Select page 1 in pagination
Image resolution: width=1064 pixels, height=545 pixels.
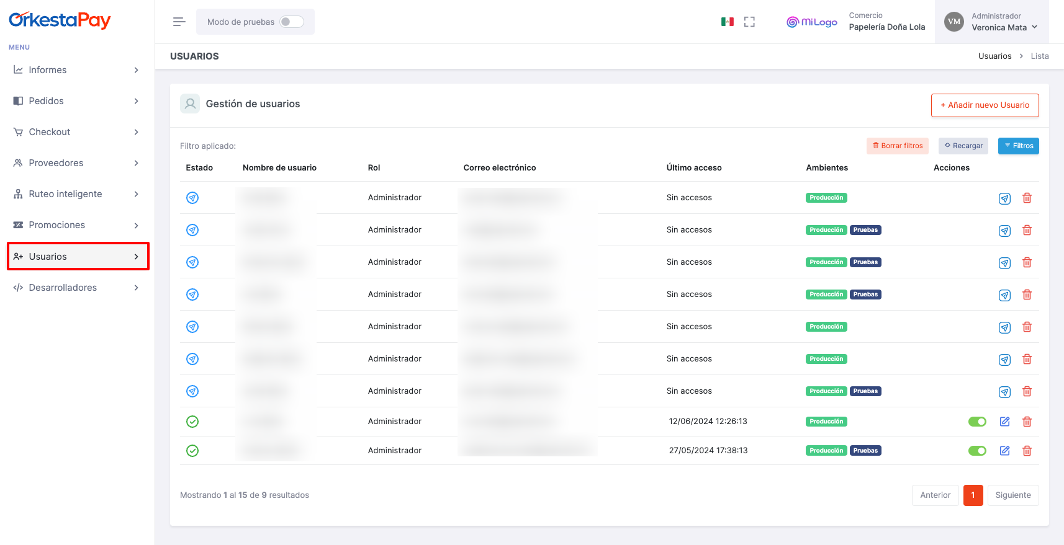click(x=973, y=495)
